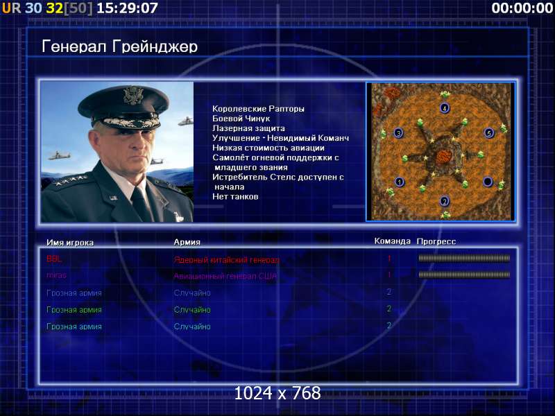Viewport: 555px width, 416px height.
Task: Click the cyan 'Случайно' army entry
Action: point(192,326)
